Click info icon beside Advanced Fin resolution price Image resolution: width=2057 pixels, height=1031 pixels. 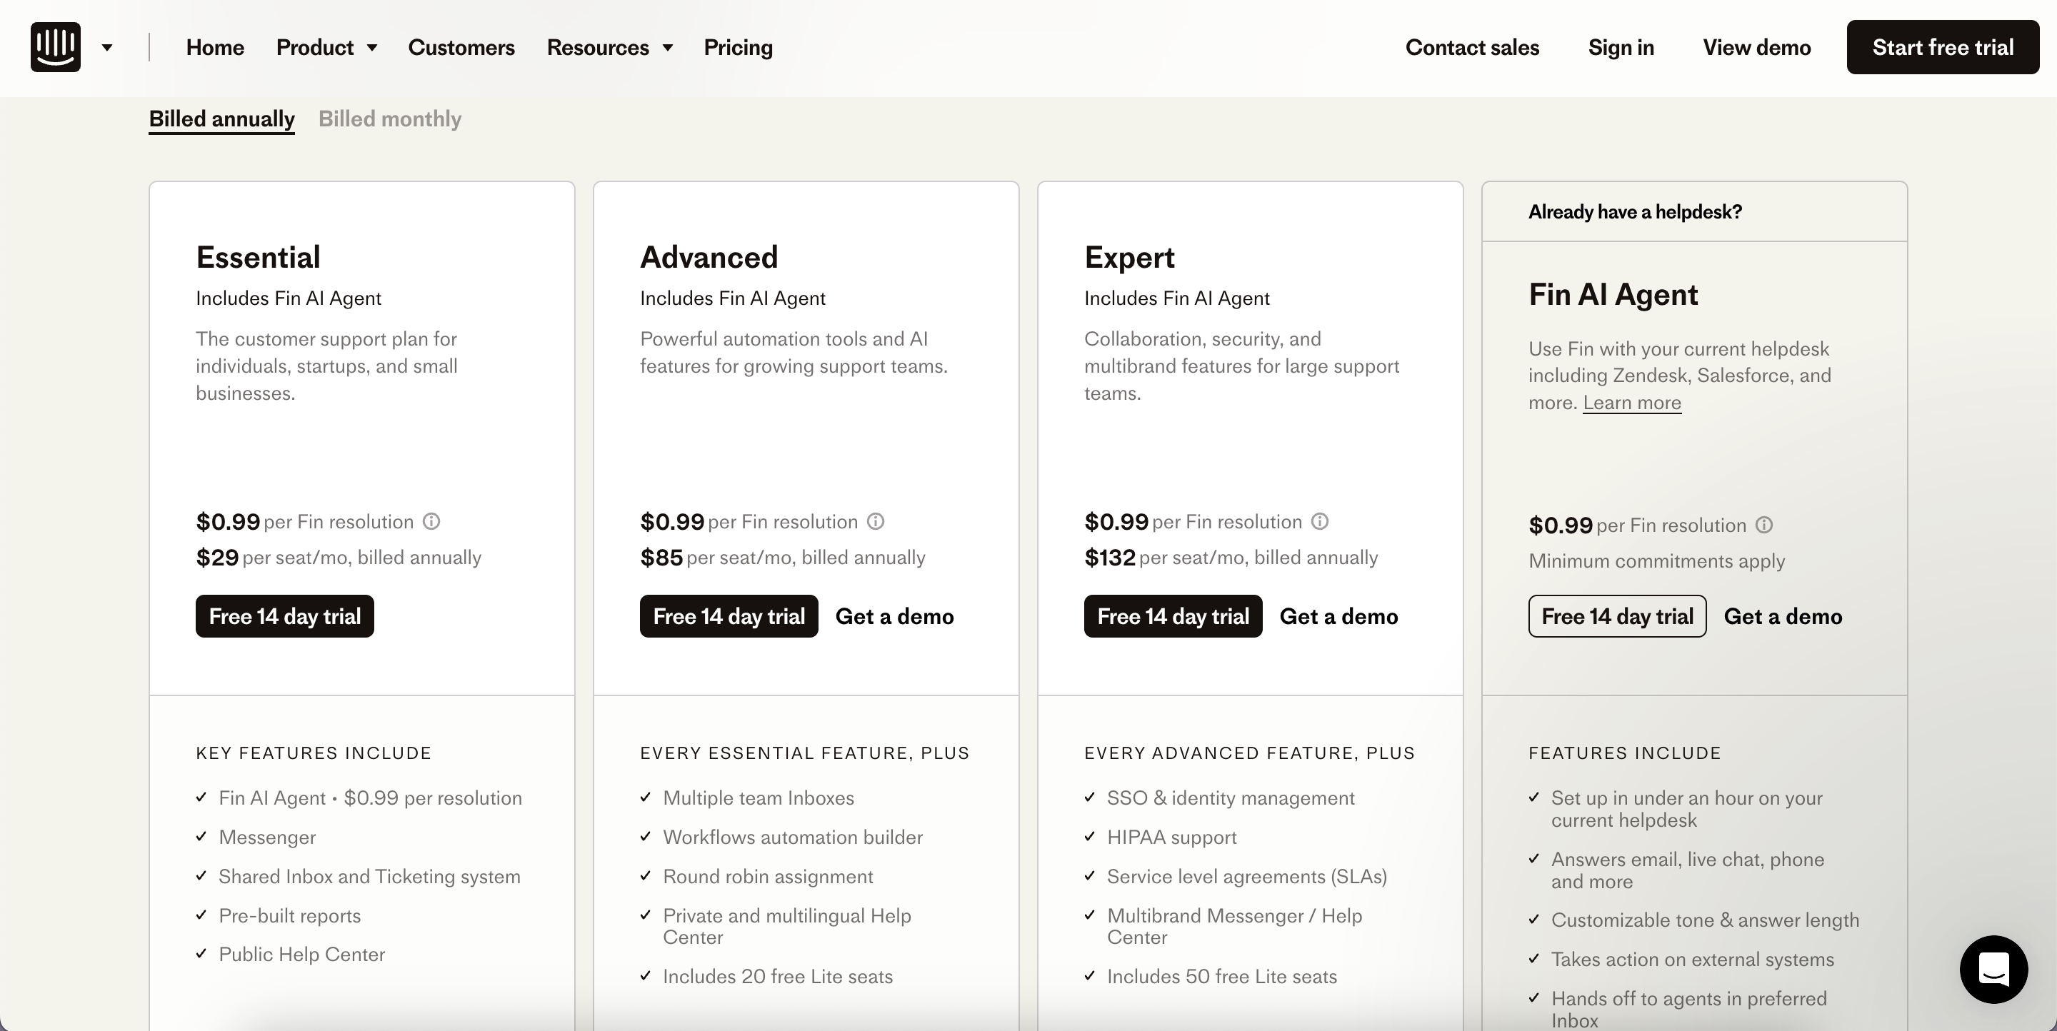(x=876, y=522)
